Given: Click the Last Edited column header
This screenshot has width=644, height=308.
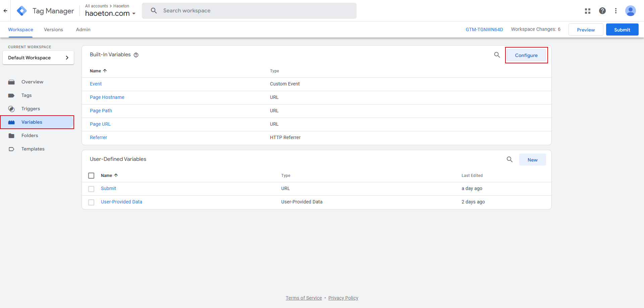Looking at the screenshot, I should pyautogui.click(x=472, y=176).
